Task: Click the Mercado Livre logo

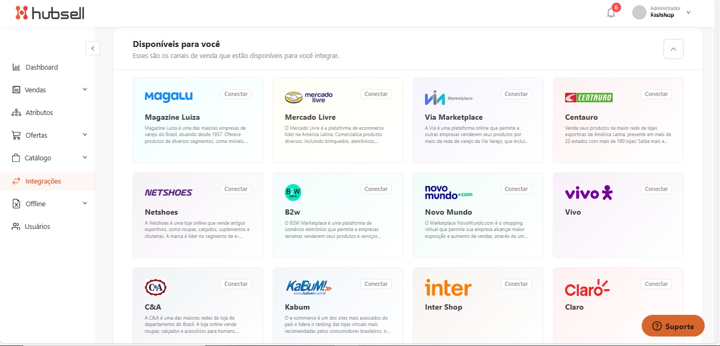Action: point(309,97)
